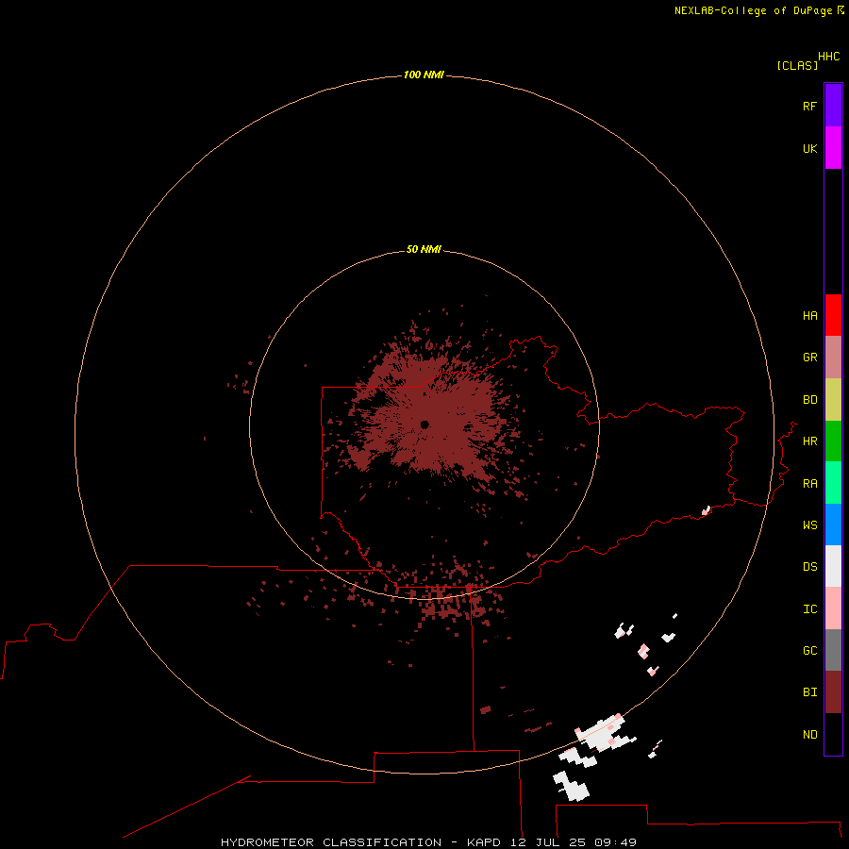Click the 50 NMI range ring label

coord(424,249)
